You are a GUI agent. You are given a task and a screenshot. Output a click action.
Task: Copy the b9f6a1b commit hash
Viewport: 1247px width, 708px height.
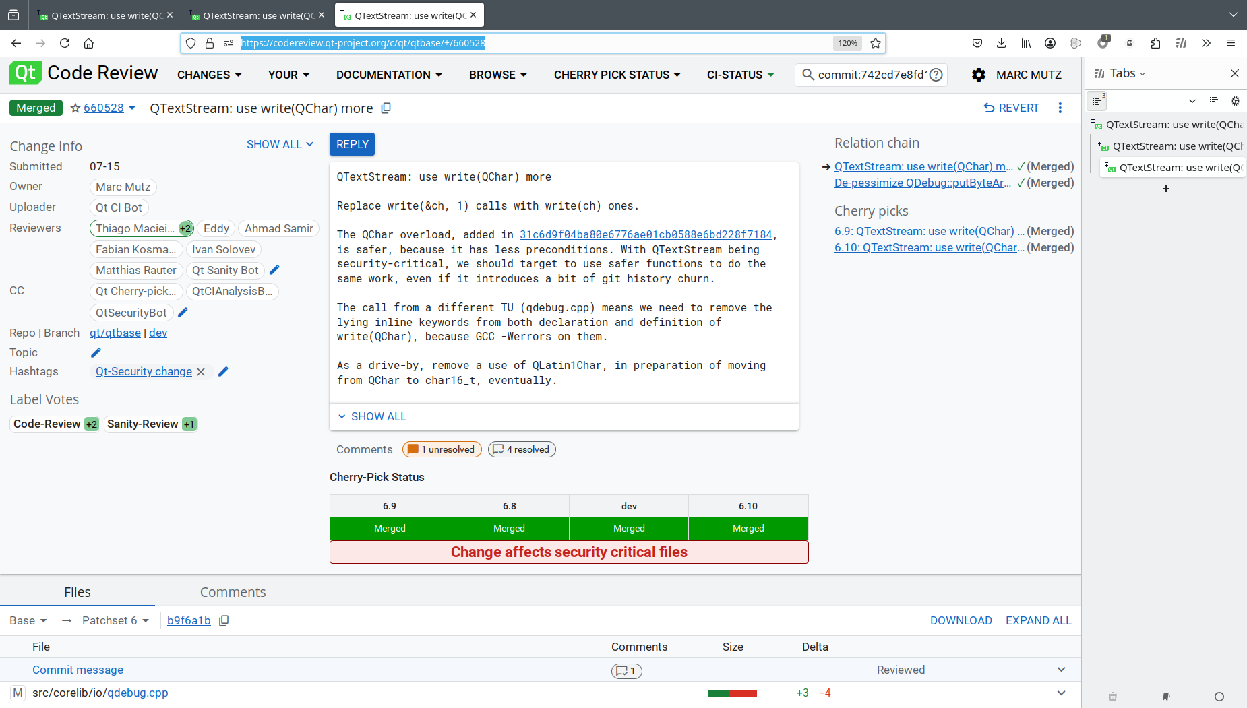coord(224,620)
